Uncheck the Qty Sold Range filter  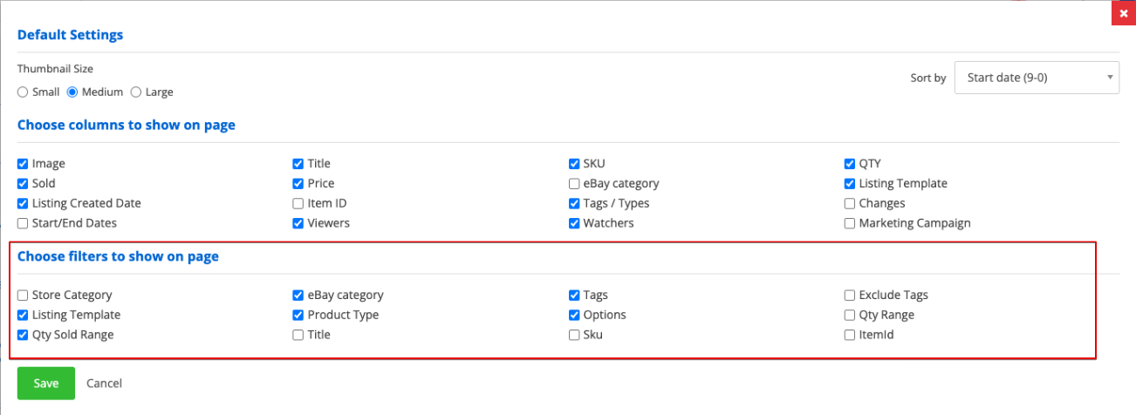click(x=23, y=335)
